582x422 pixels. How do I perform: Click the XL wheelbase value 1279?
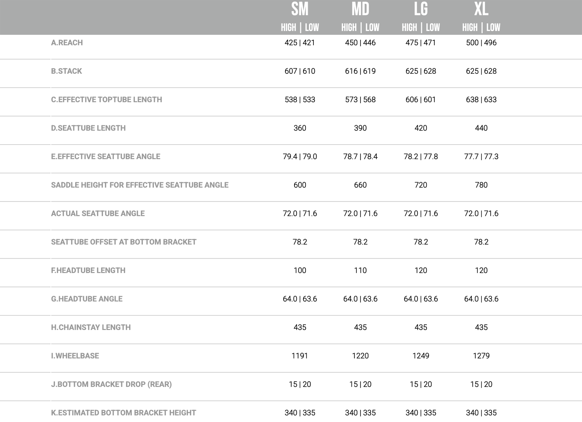pyautogui.click(x=481, y=356)
